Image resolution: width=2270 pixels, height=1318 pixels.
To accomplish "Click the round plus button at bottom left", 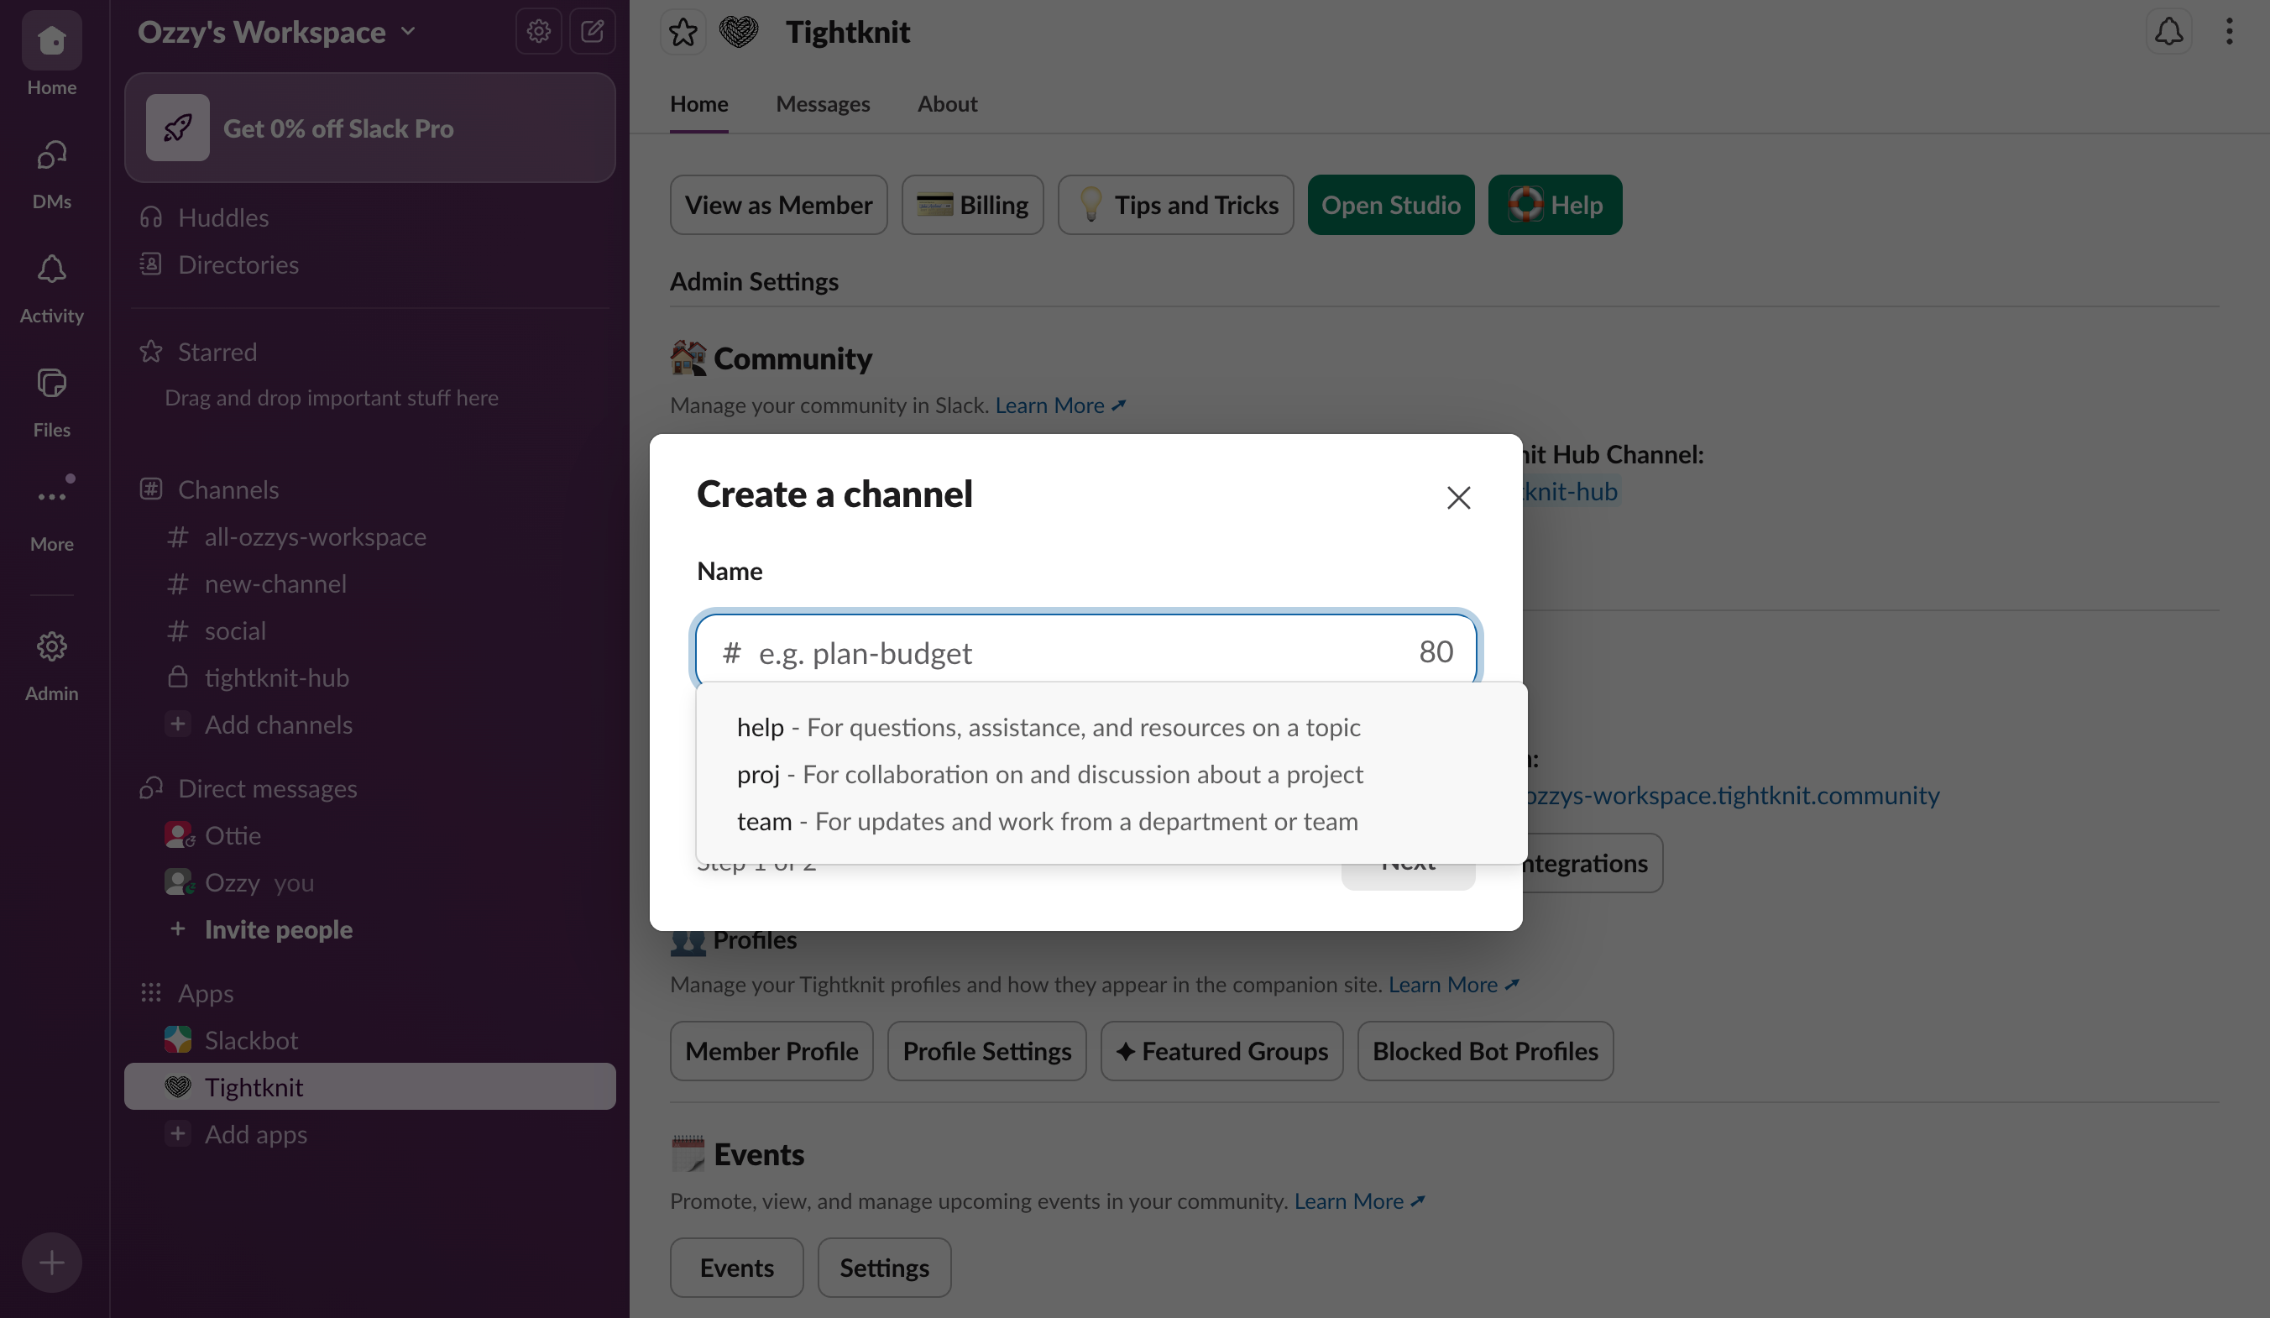I will 51,1262.
